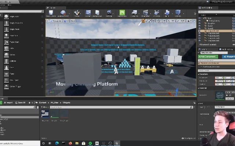
Task: Toggle visibility eye of first outliner actor
Action: (x=200, y=18)
